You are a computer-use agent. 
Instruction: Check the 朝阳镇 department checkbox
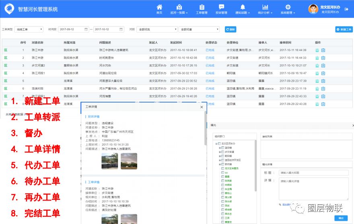(x=222, y=156)
